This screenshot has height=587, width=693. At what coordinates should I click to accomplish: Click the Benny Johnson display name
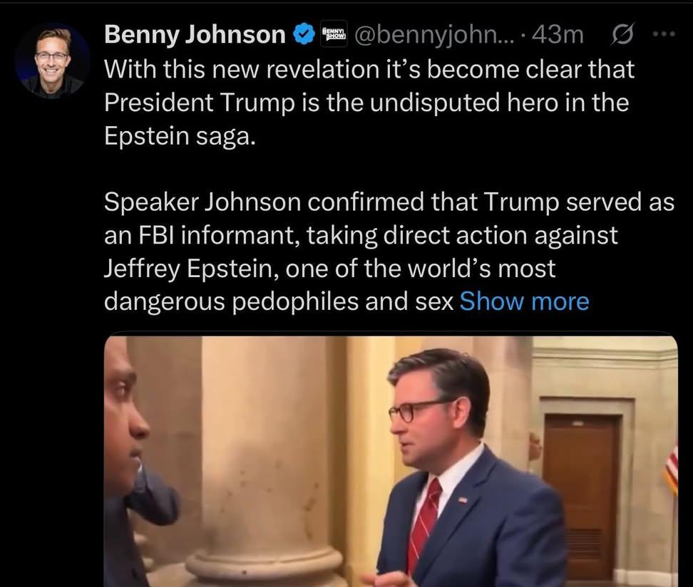tap(195, 34)
